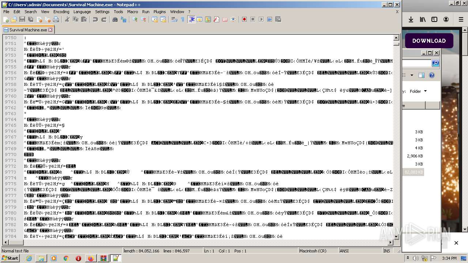This screenshot has width=468, height=263.
Task: Click the vertical scrollbar up arrow in Notepad++
Action: pos(396,38)
